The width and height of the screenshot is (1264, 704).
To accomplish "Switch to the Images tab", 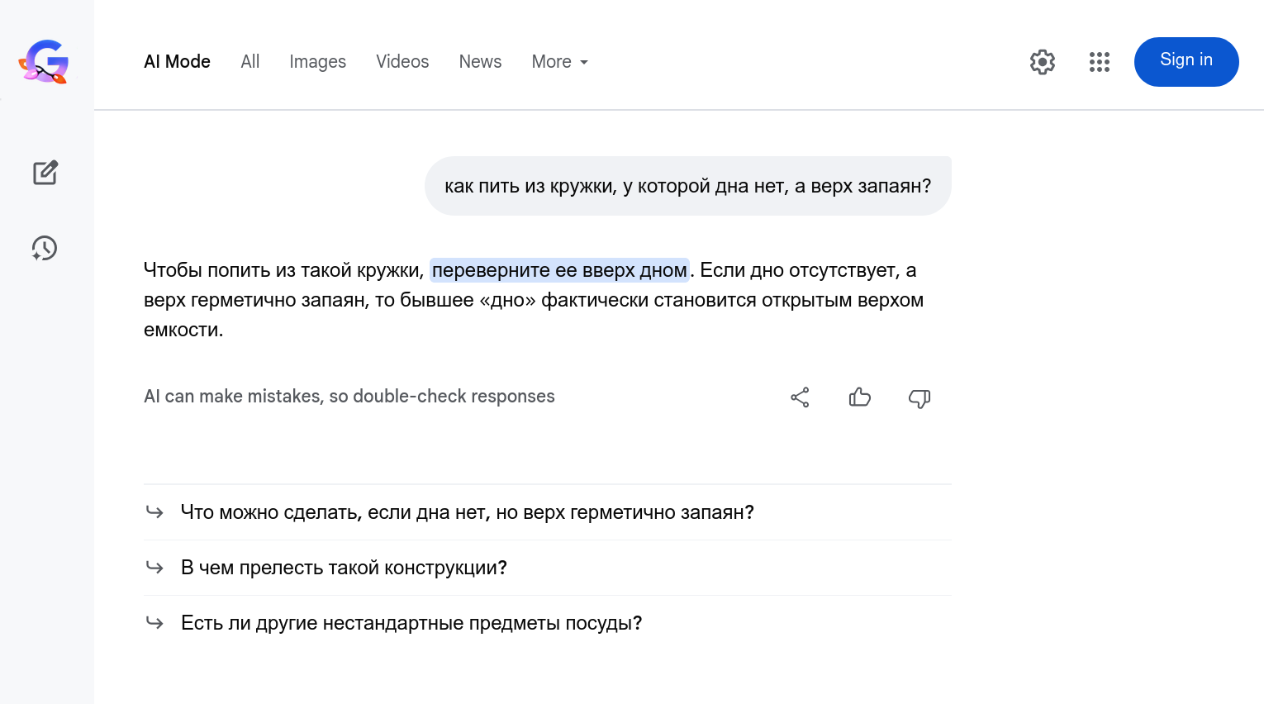I will click(x=317, y=62).
